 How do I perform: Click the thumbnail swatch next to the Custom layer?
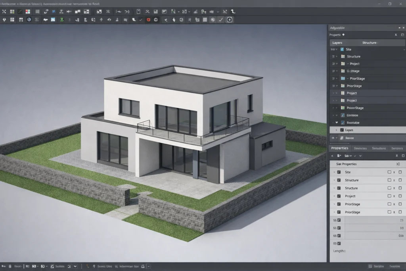click(343, 115)
